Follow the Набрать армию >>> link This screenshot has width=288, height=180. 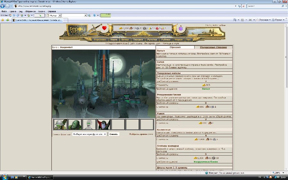point(141,134)
